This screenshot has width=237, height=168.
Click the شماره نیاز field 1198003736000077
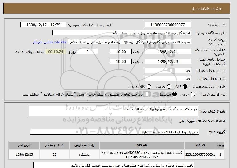pyautogui.click(x=168, y=25)
